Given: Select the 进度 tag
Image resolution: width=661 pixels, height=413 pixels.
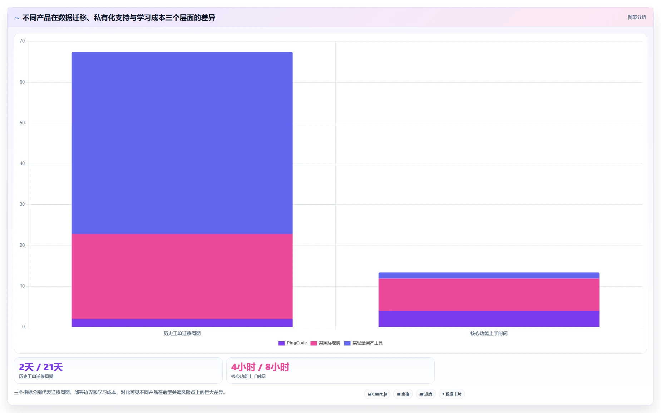Looking at the screenshot, I should click(x=425, y=394).
